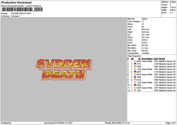The height and width of the screenshot is (125, 177).
Task: Click the barcode under the Wilcom title
Action: (x=22, y=9)
